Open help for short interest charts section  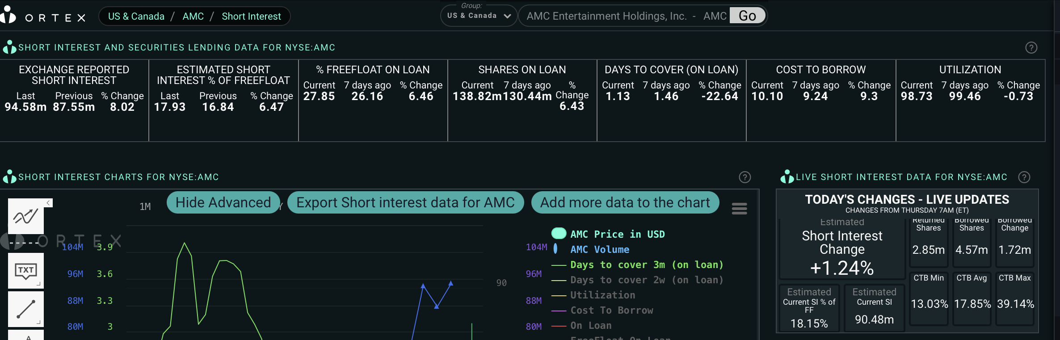tap(745, 177)
